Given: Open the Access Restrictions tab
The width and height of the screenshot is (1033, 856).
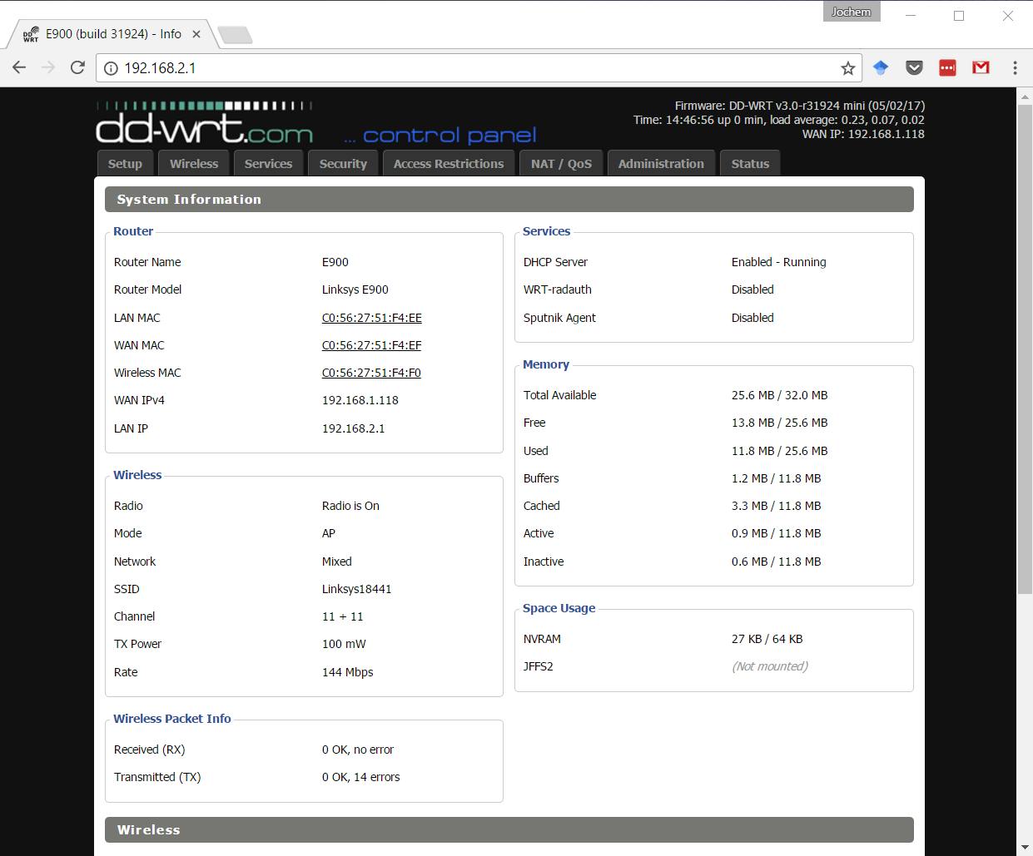Looking at the screenshot, I should 449,163.
